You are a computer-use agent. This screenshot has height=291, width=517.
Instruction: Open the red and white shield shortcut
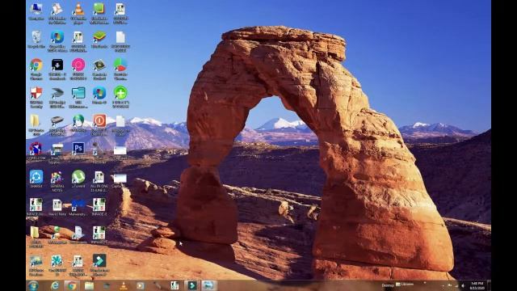[36, 98]
